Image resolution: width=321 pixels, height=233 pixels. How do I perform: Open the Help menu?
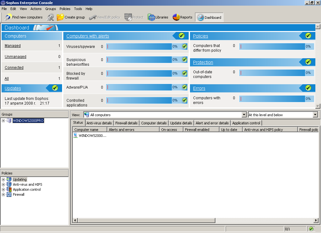[89, 9]
